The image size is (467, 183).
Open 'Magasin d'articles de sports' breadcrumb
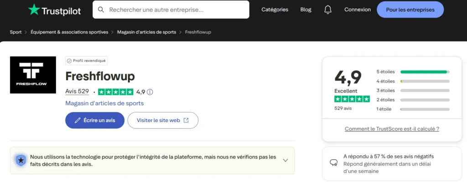pyautogui.click(x=146, y=32)
